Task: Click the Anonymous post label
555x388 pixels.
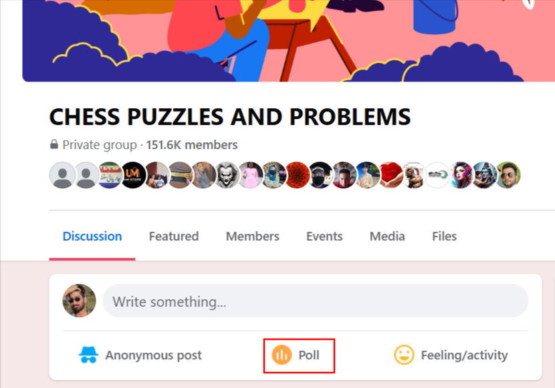Action: [x=154, y=355]
